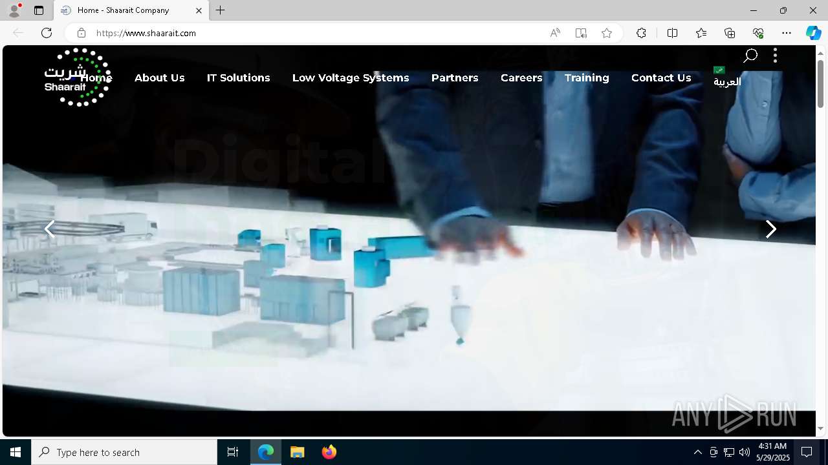Open the IT Solutions menu

[239, 78]
